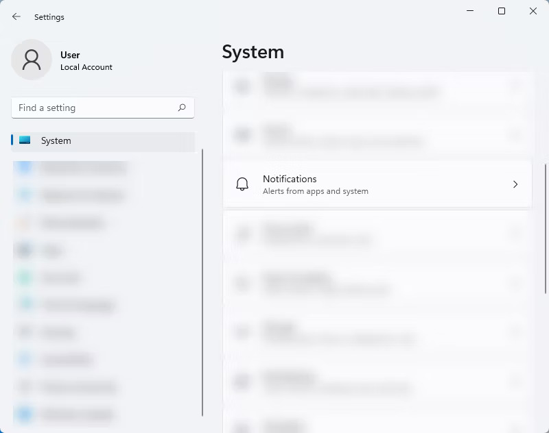The width and height of the screenshot is (549, 433).
Task: Select System in the sidebar
Action: pos(56,140)
